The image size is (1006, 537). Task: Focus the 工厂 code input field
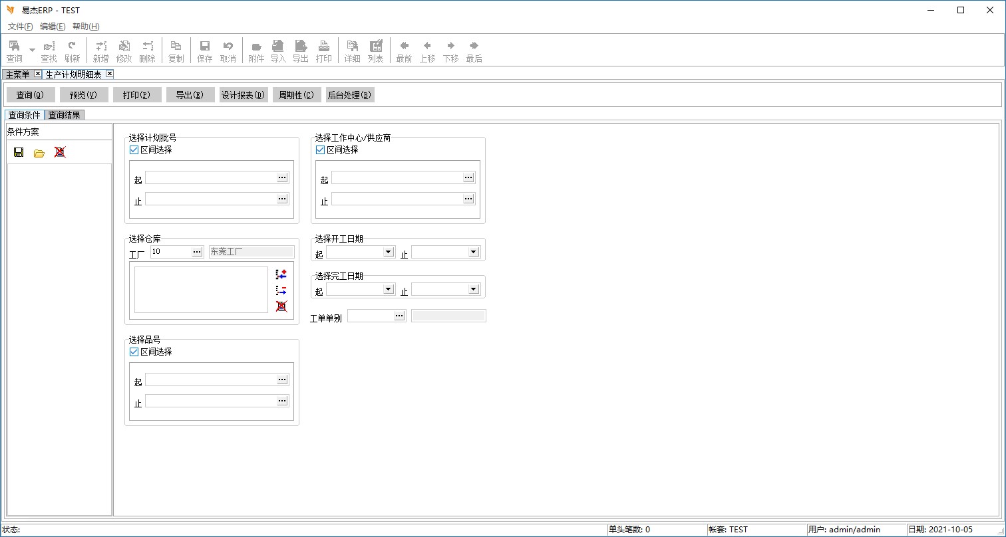coord(171,252)
